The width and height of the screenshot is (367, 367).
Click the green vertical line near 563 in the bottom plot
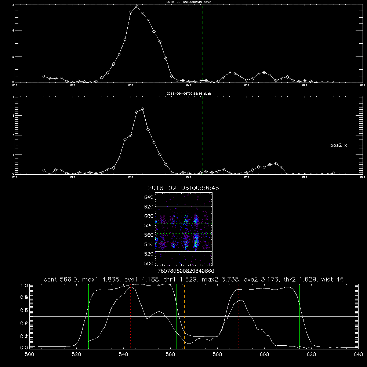pos(177,316)
